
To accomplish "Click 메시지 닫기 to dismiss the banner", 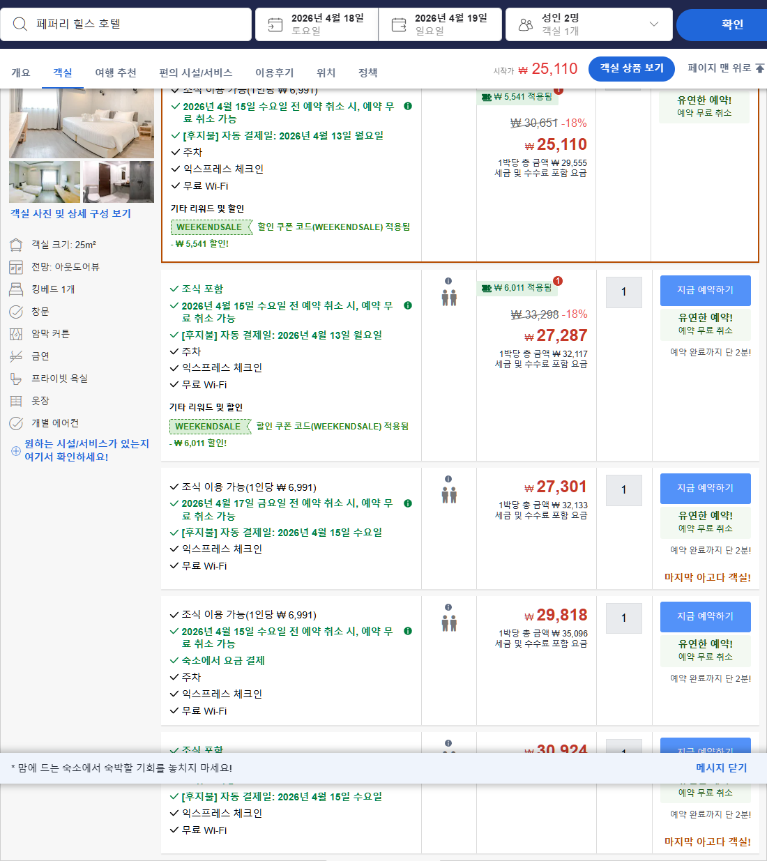I will click(722, 768).
